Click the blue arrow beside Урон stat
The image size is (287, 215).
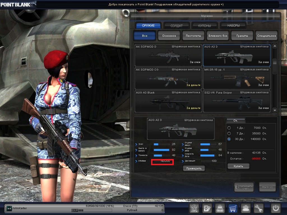pos(136,144)
